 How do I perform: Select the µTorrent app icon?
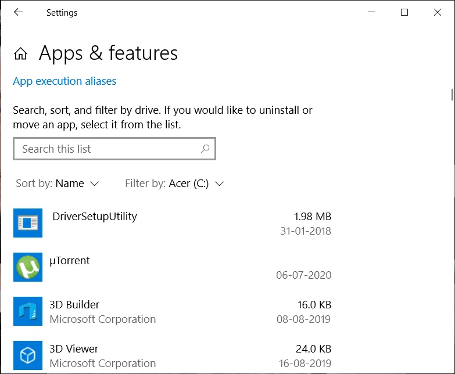(x=28, y=267)
